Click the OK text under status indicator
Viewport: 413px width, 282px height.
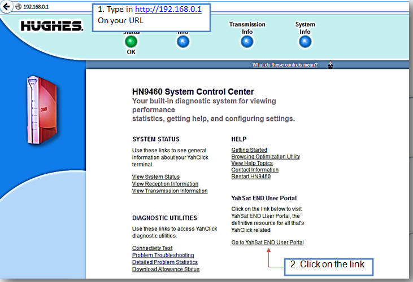click(x=131, y=52)
